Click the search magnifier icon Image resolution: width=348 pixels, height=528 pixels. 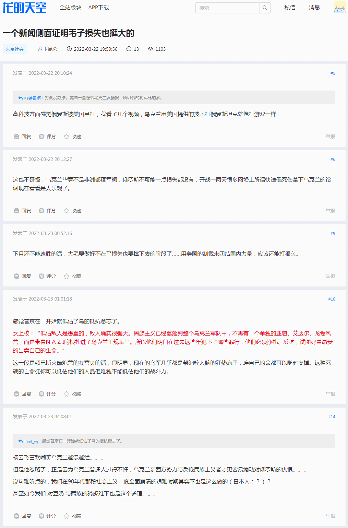coord(265,8)
